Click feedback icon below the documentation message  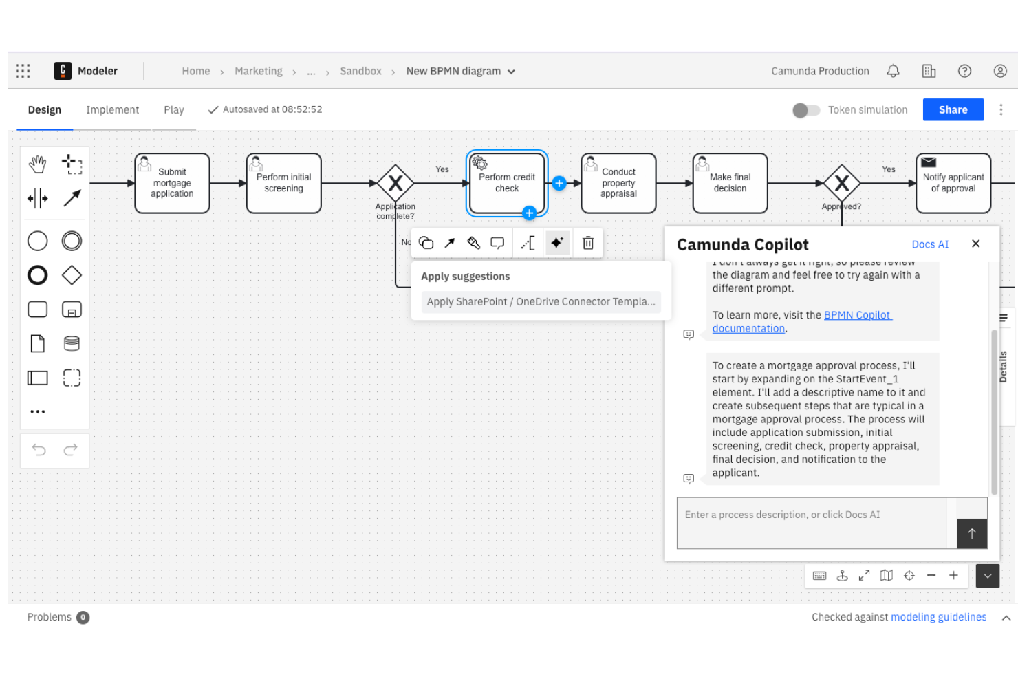[689, 334]
